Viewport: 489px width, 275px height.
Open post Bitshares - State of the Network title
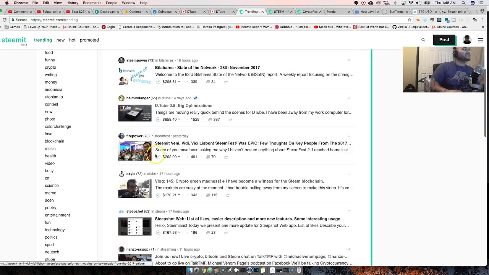[x=207, y=68]
